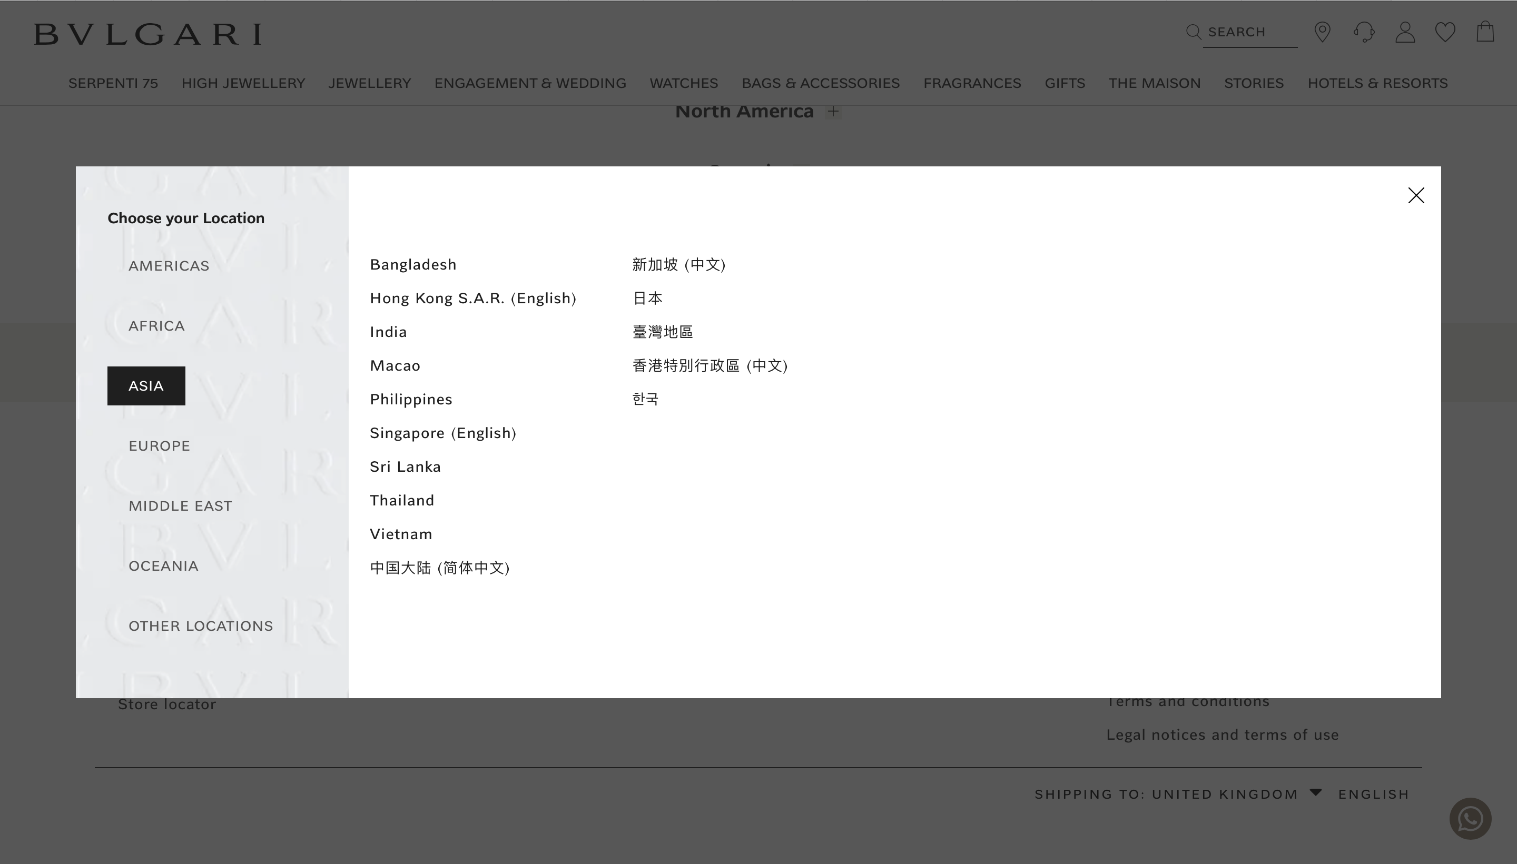Switch to the Europe region tab
The image size is (1517, 864).
click(159, 445)
